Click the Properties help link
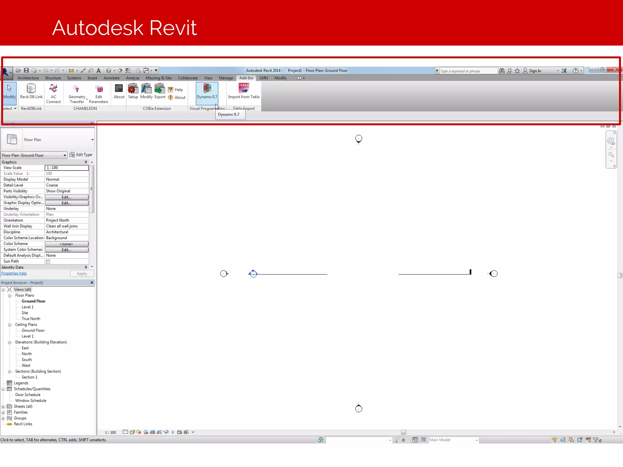623x467 pixels. pos(14,273)
